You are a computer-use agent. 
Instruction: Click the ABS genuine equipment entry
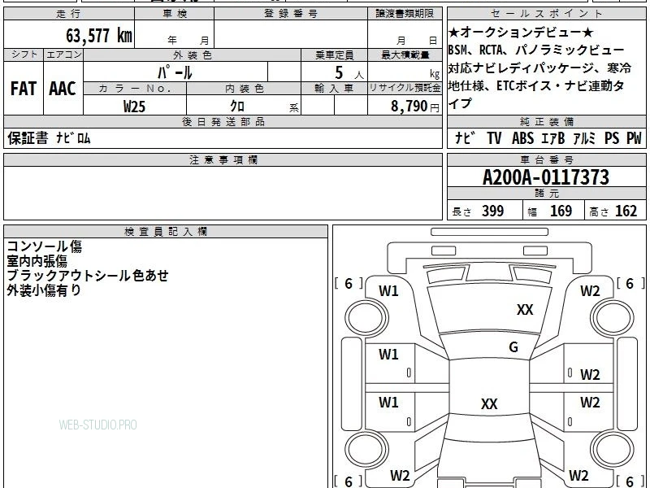pos(522,138)
